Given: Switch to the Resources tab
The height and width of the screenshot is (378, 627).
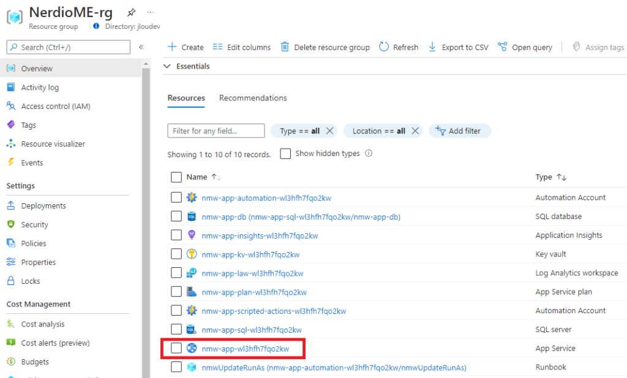Looking at the screenshot, I should click(186, 98).
